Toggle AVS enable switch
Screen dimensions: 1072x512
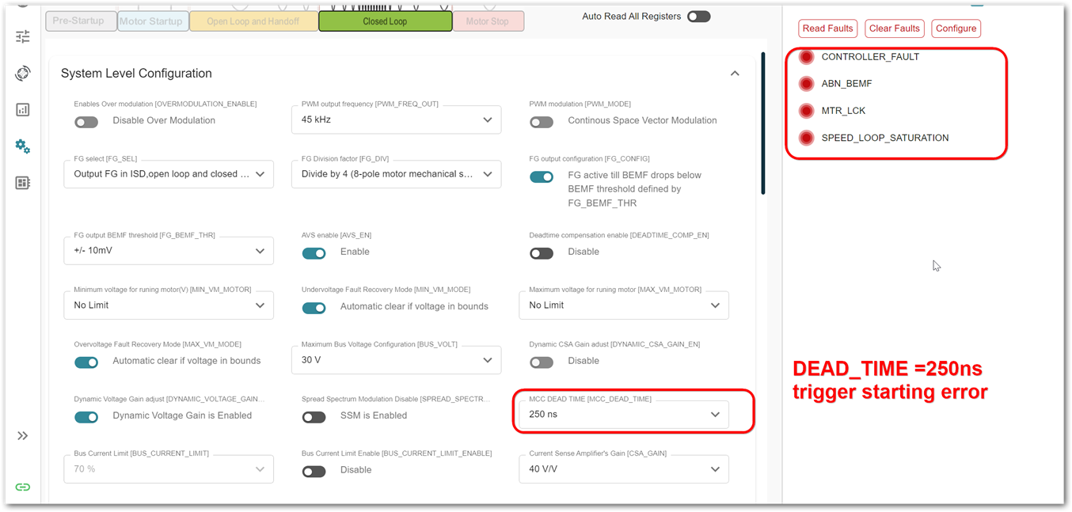pos(314,253)
